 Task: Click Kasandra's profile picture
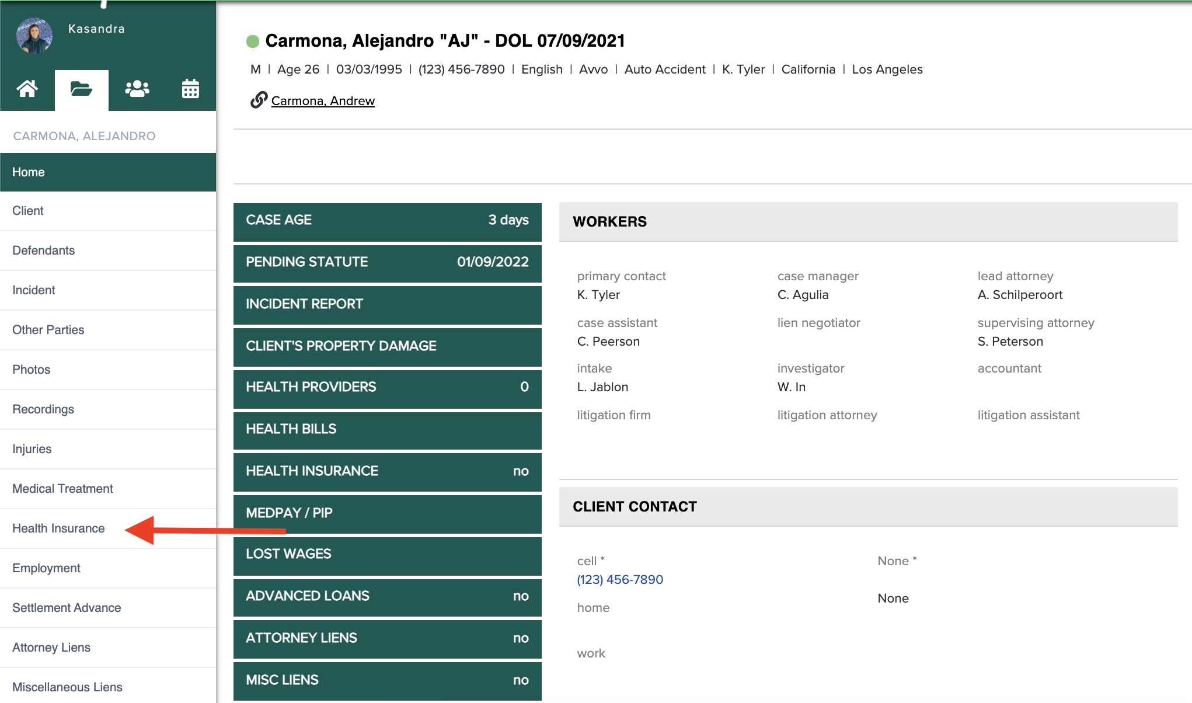tap(34, 35)
